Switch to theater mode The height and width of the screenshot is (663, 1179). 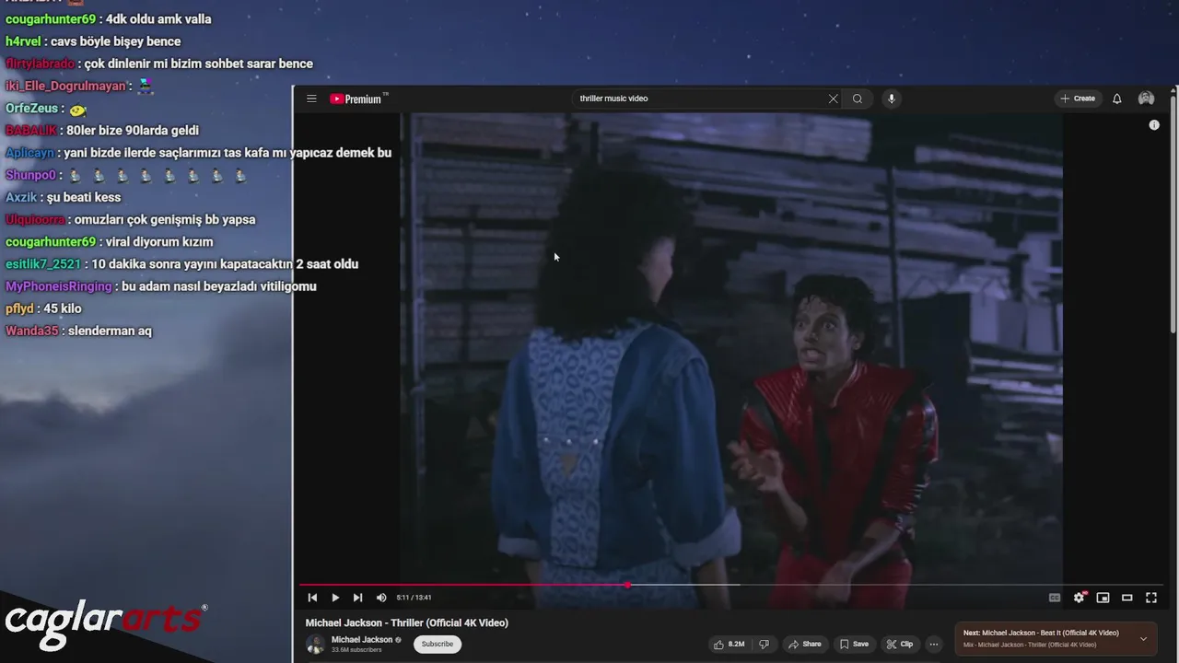(x=1126, y=598)
